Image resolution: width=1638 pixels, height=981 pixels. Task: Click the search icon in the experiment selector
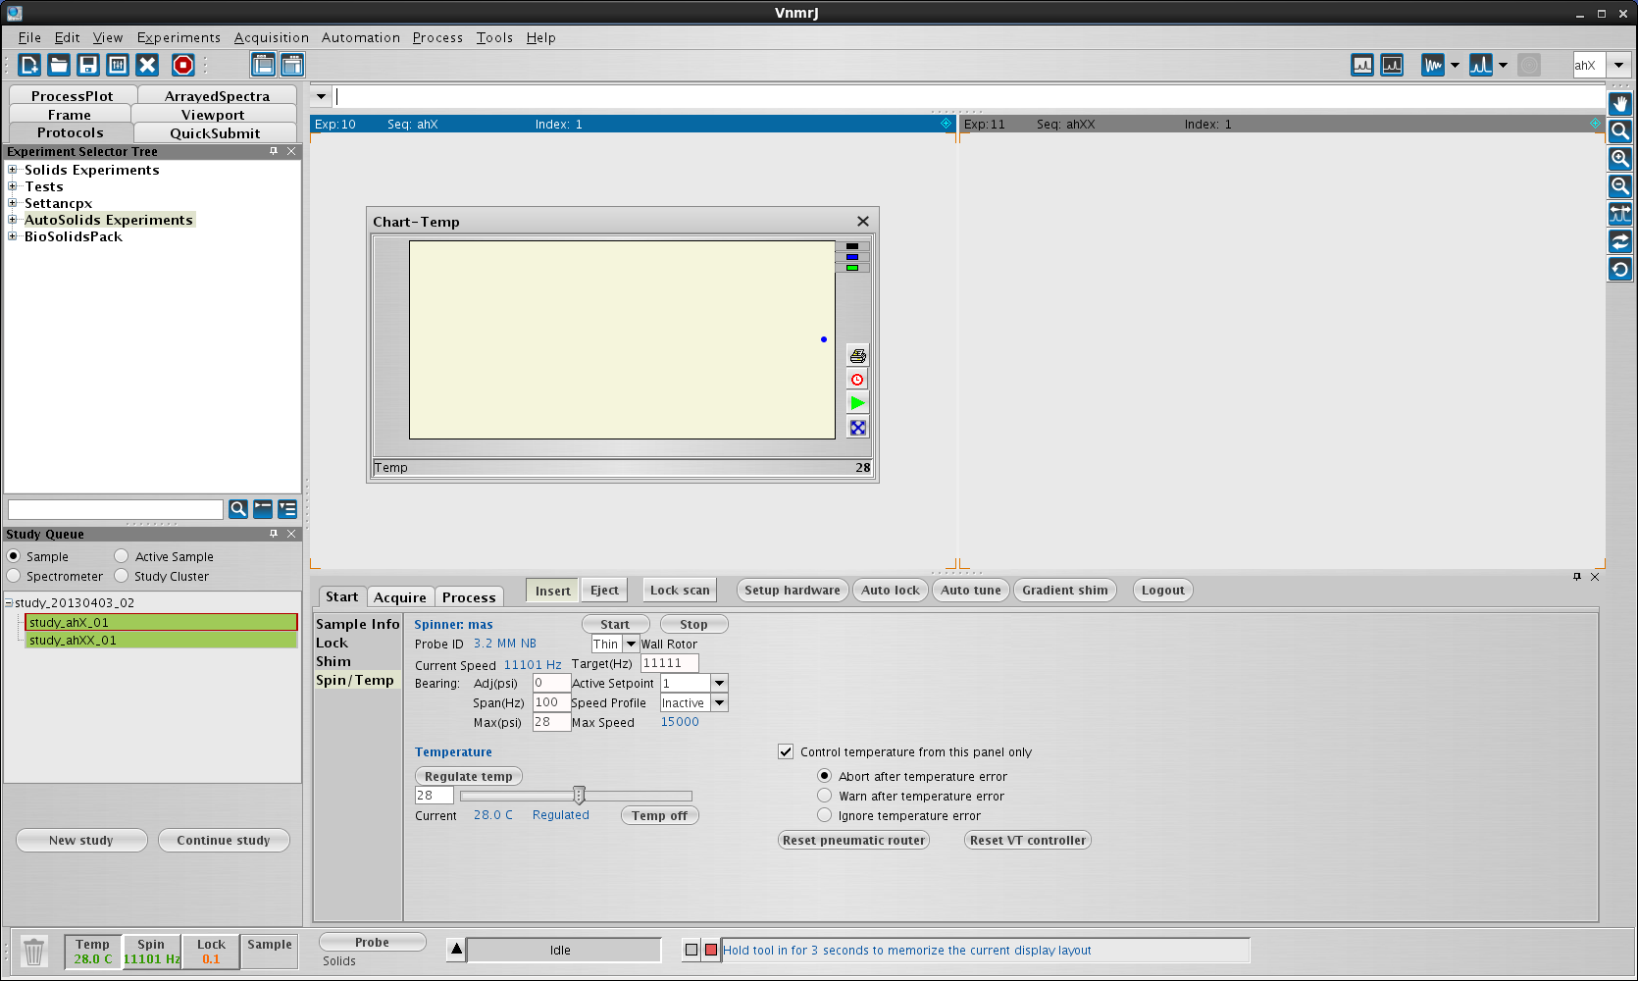[237, 509]
